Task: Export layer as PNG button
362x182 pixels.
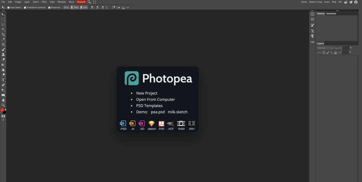Action: tap(74, 8)
